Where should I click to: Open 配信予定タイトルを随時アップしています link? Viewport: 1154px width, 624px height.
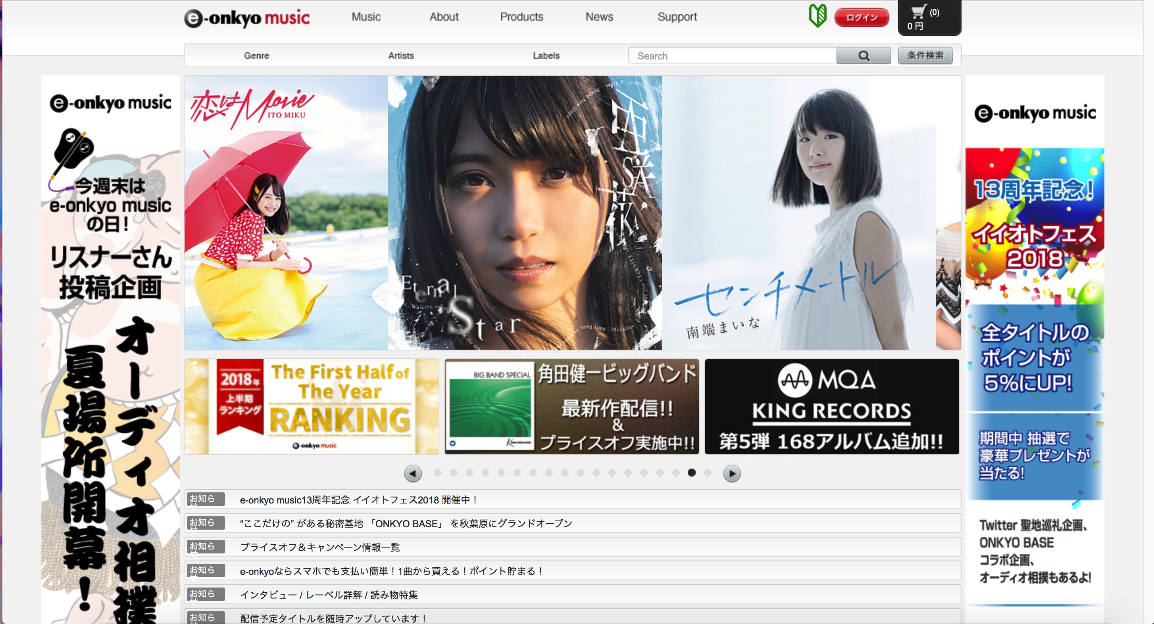tap(333, 618)
